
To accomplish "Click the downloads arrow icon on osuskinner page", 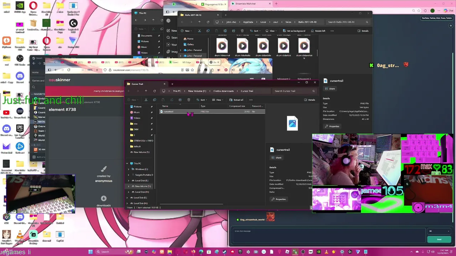I will 104,198.
